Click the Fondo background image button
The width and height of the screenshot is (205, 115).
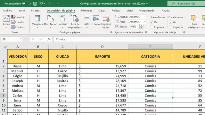[x=96, y=20]
